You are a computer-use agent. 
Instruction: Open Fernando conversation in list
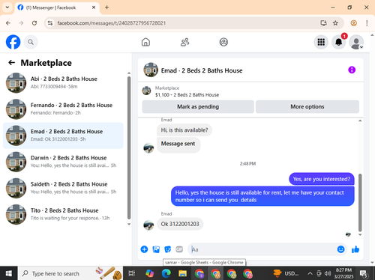click(63, 109)
